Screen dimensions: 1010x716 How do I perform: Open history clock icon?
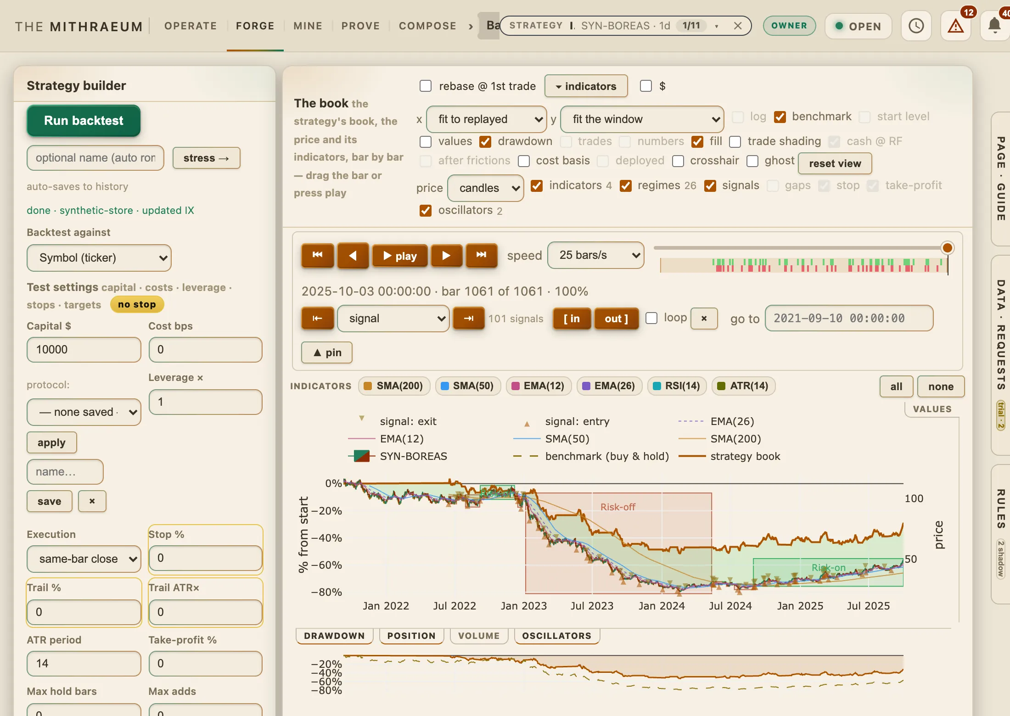pos(916,26)
